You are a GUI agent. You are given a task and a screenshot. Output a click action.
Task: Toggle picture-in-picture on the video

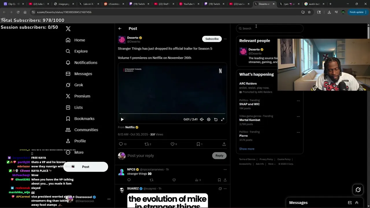216,119
